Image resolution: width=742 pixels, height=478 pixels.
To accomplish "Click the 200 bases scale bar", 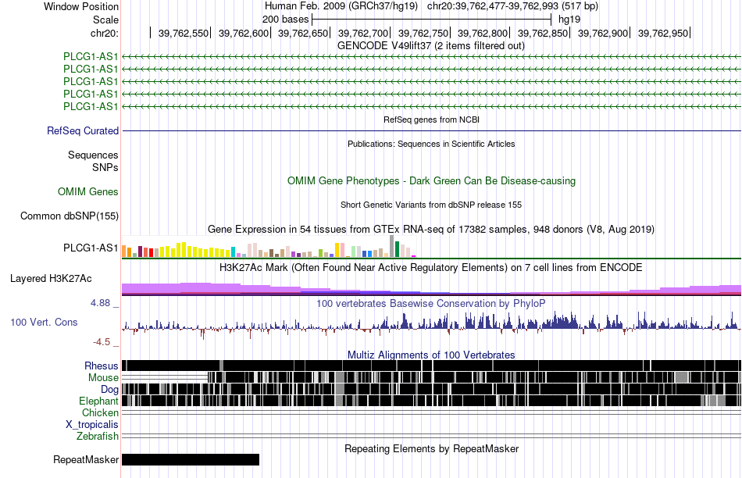I will [431, 20].
